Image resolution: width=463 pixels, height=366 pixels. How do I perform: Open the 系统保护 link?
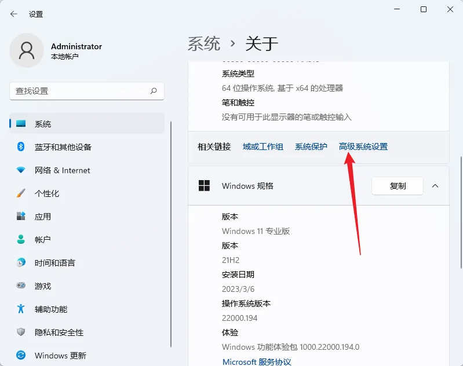311,147
